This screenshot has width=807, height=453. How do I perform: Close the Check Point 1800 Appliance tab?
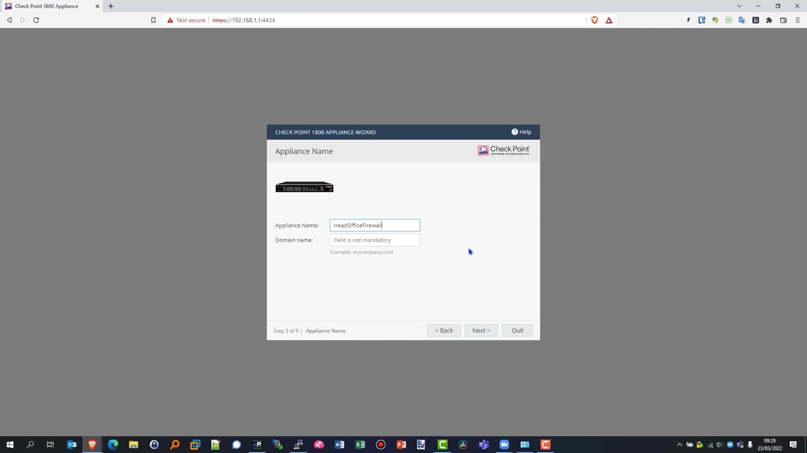point(97,6)
